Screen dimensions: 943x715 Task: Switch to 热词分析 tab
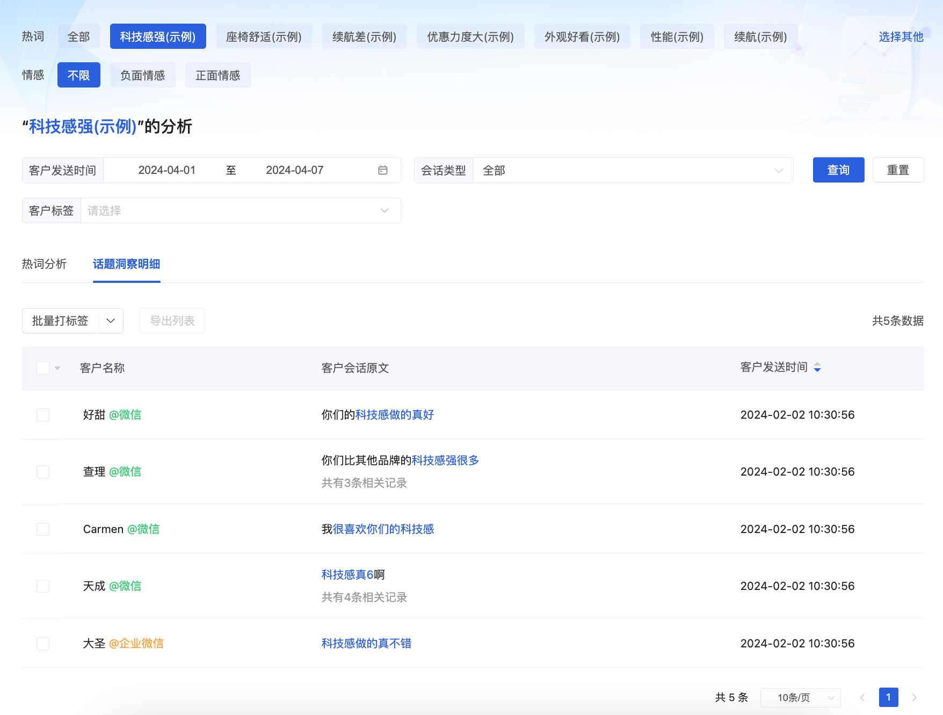coord(44,264)
